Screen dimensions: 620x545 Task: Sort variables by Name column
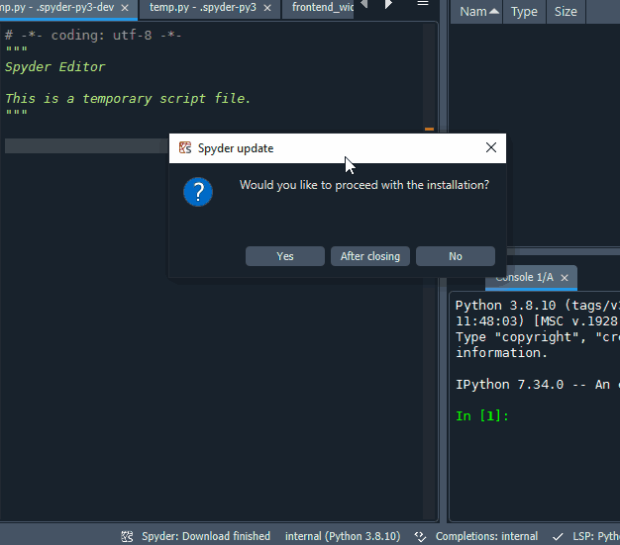point(476,12)
